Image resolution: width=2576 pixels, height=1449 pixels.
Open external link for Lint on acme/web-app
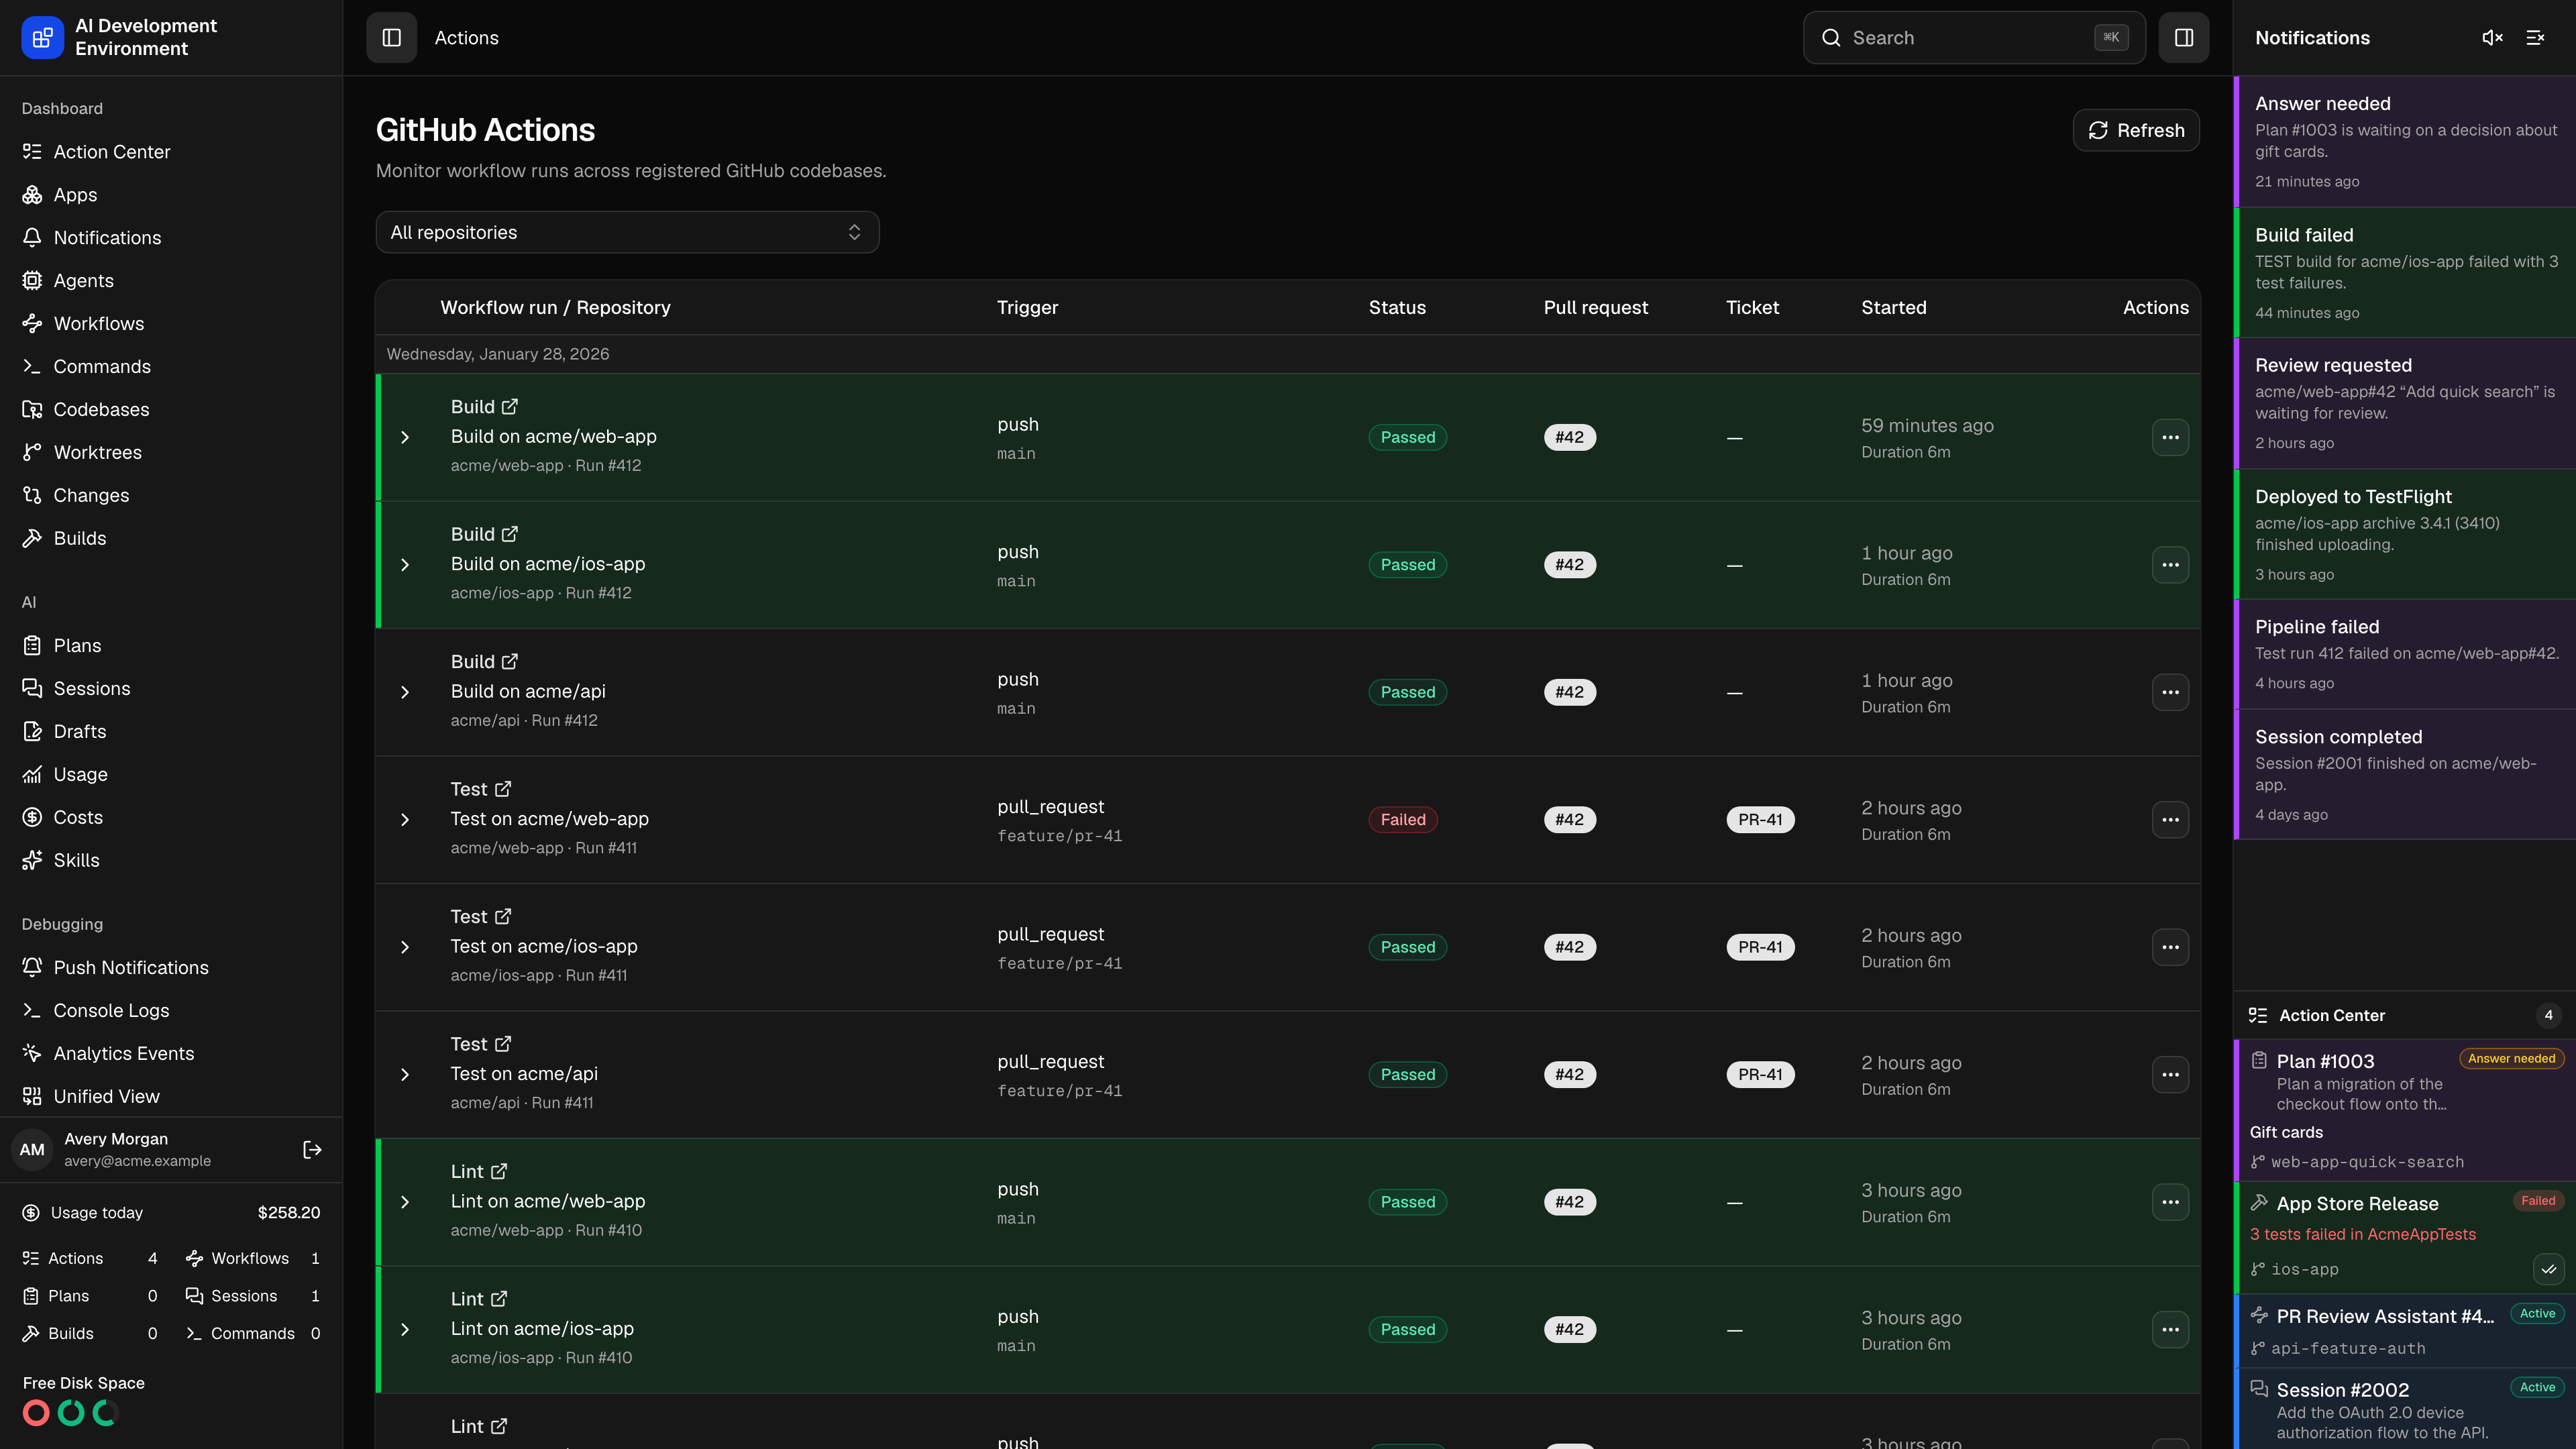[499, 1171]
